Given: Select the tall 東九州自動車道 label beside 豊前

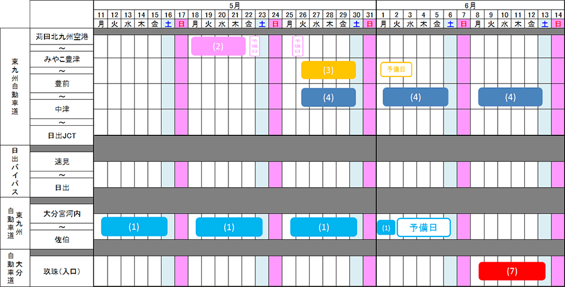Looking at the screenshot, I should [x=15, y=87].
